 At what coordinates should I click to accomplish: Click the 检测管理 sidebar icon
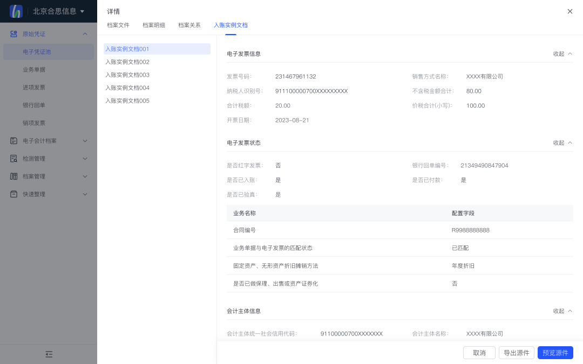pyautogui.click(x=13, y=159)
